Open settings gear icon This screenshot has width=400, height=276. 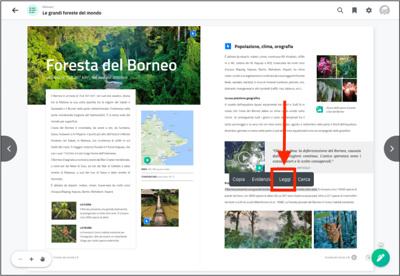coord(369,10)
